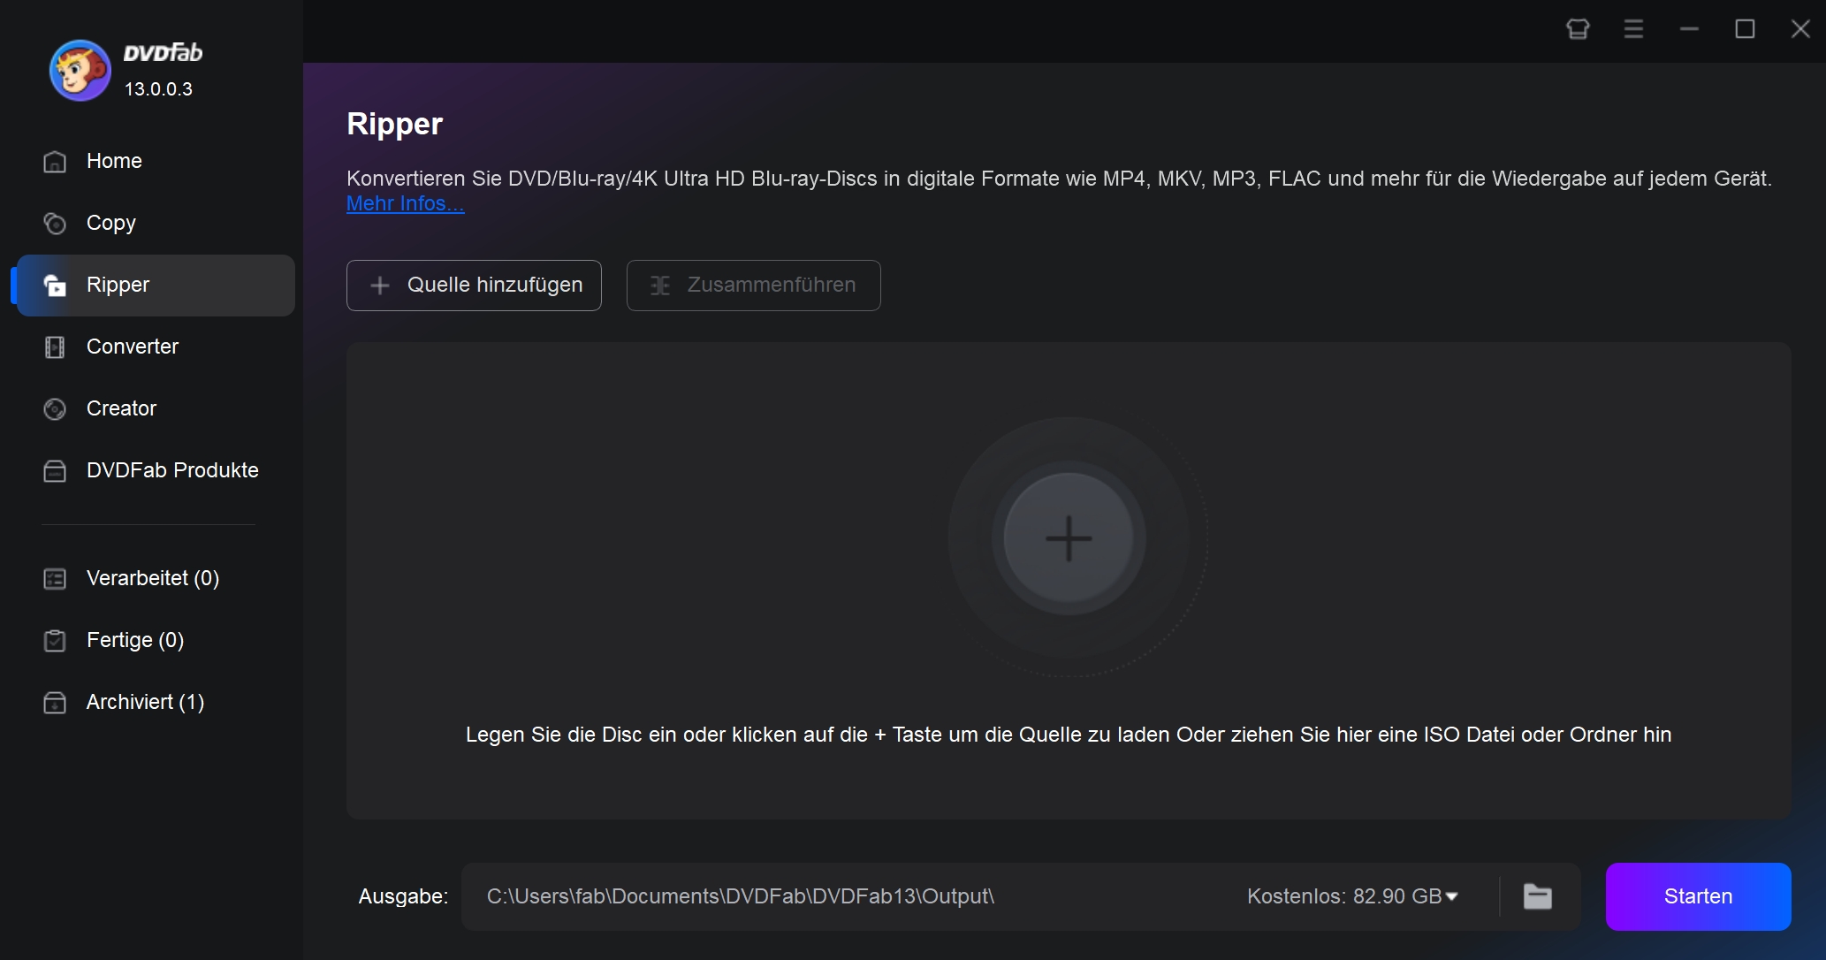Screen dimensions: 1826x960
Task: Click the hamburger menu icon top right
Action: tap(1632, 27)
